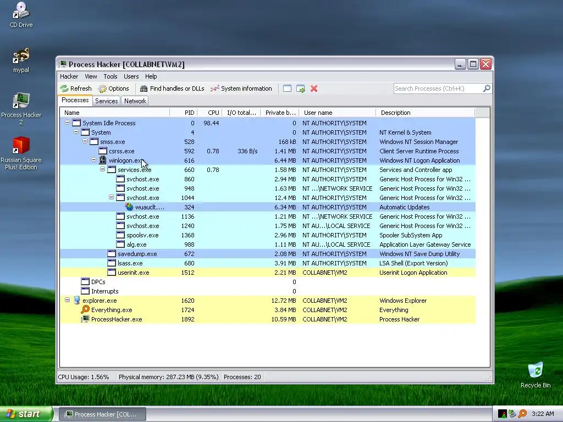Image resolution: width=563 pixels, height=422 pixels.
Task: Click the Process Hacker taskbar button
Action: coord(102,414)
